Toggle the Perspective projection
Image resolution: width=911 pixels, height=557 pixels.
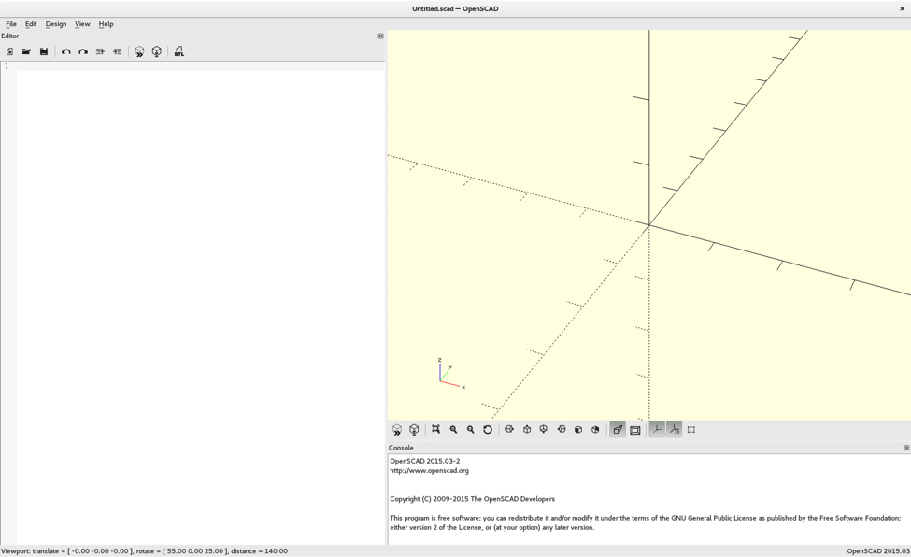[618, 430]
